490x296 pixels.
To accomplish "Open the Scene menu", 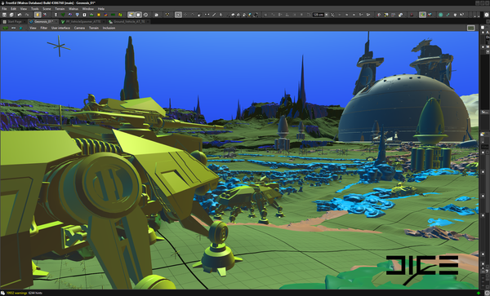I will pyautogui.click(x=47, y=9).
